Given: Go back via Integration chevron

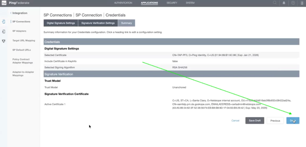Looking at the screenshot, I should (11, 13).
